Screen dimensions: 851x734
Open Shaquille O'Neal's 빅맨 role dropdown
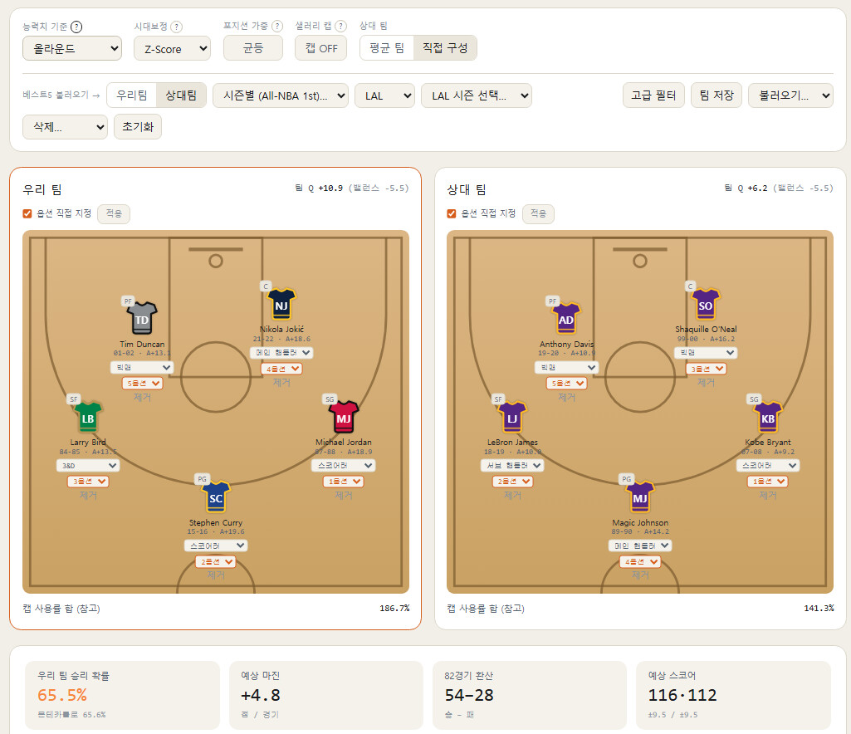[706, 352]
